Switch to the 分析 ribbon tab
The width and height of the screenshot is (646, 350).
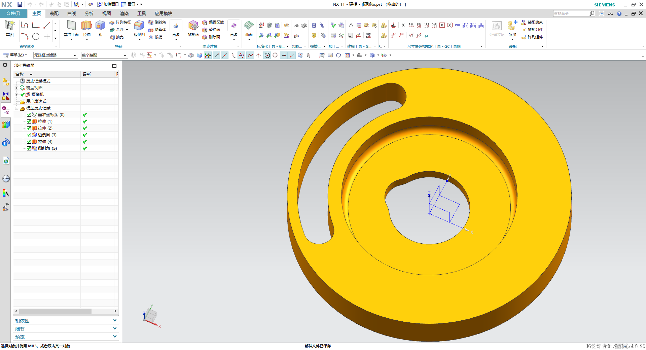(89, 13)
